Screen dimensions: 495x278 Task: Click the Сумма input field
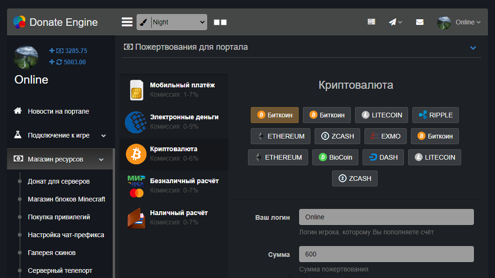pyautogui.click(x=386, y=254)
